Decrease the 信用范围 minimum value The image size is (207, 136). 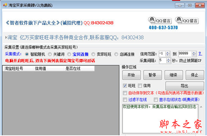[168, 55]
